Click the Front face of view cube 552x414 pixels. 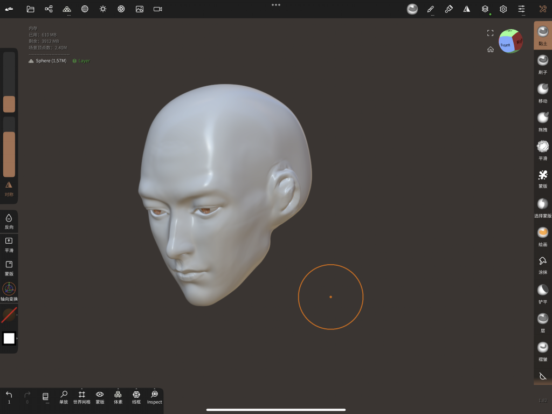[506, 45]
